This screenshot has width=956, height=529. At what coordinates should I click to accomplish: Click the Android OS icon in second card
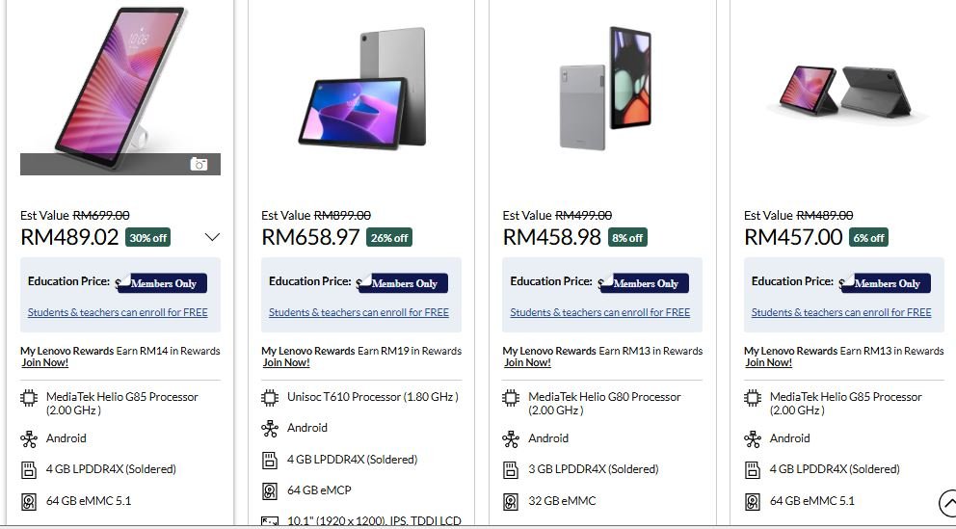point(270,428)
